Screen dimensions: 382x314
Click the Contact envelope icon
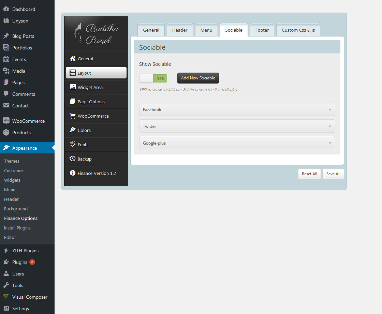[6, 105]
